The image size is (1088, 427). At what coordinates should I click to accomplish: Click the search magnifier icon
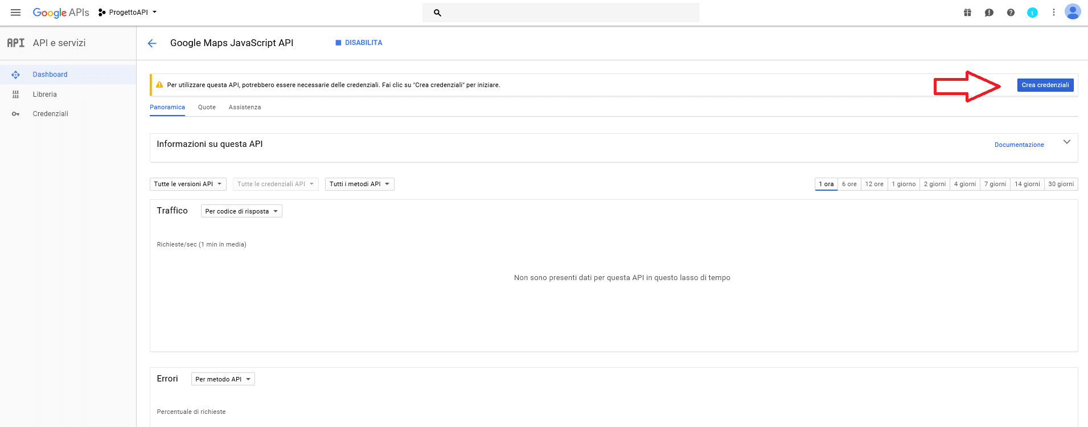(x=437, y=13)
